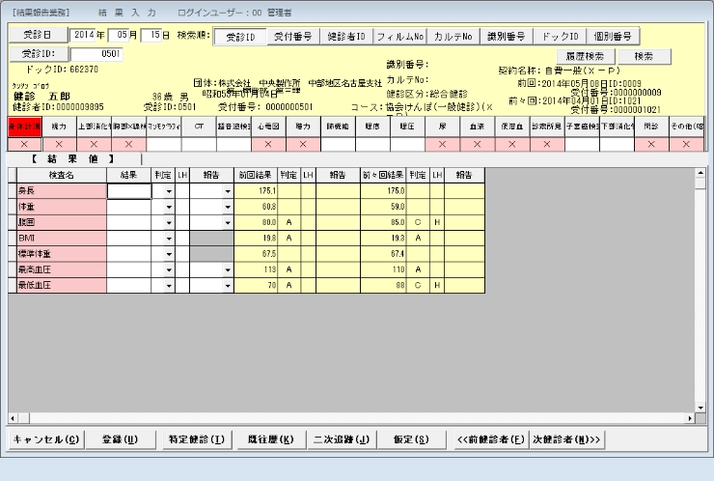Switch to the 聴力 tab
Image resolution: width=714 pixels, height=481 pixels.
coord(303,127)
